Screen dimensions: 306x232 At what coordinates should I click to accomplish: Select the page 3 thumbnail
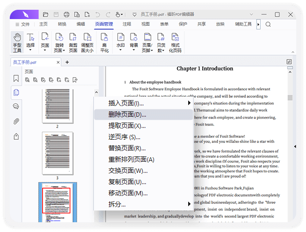pyautogui.click(x=57, y=152)
